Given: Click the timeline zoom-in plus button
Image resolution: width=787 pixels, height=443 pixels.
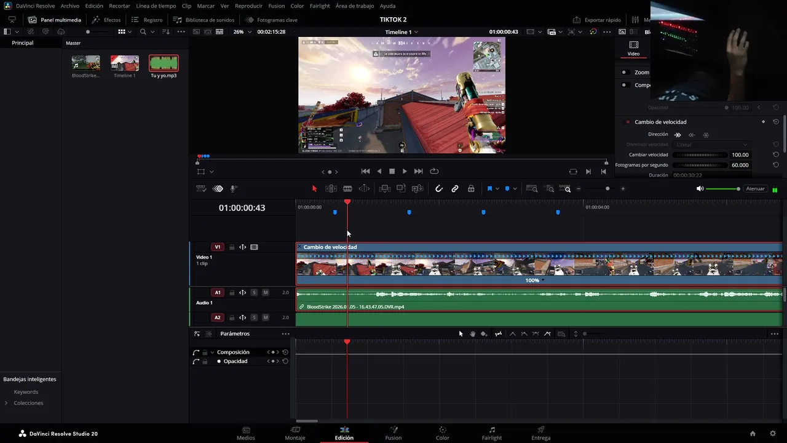Looking at the screenshot, I should (623, 189).
